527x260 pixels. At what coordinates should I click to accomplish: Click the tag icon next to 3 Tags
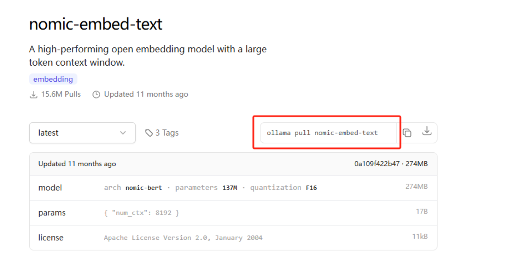(149, 133)
